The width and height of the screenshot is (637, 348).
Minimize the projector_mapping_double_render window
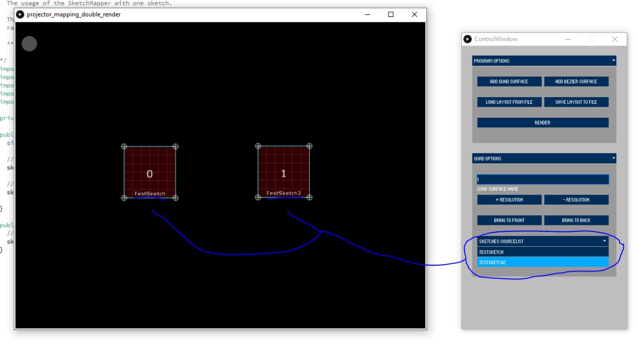[367, 14]
